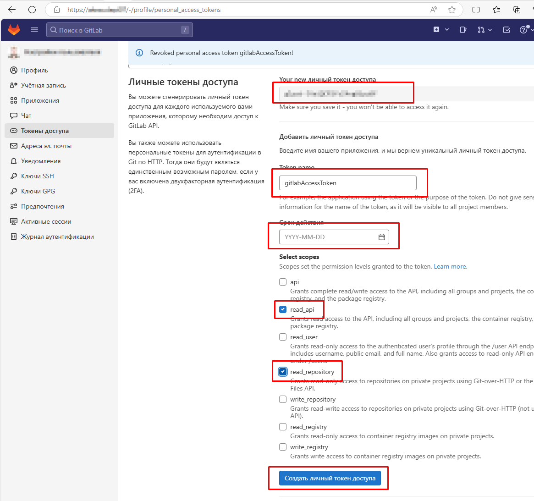The image size is (534, 501).
Task: Open the issues icon in top bar
Action: pos(463,30)
